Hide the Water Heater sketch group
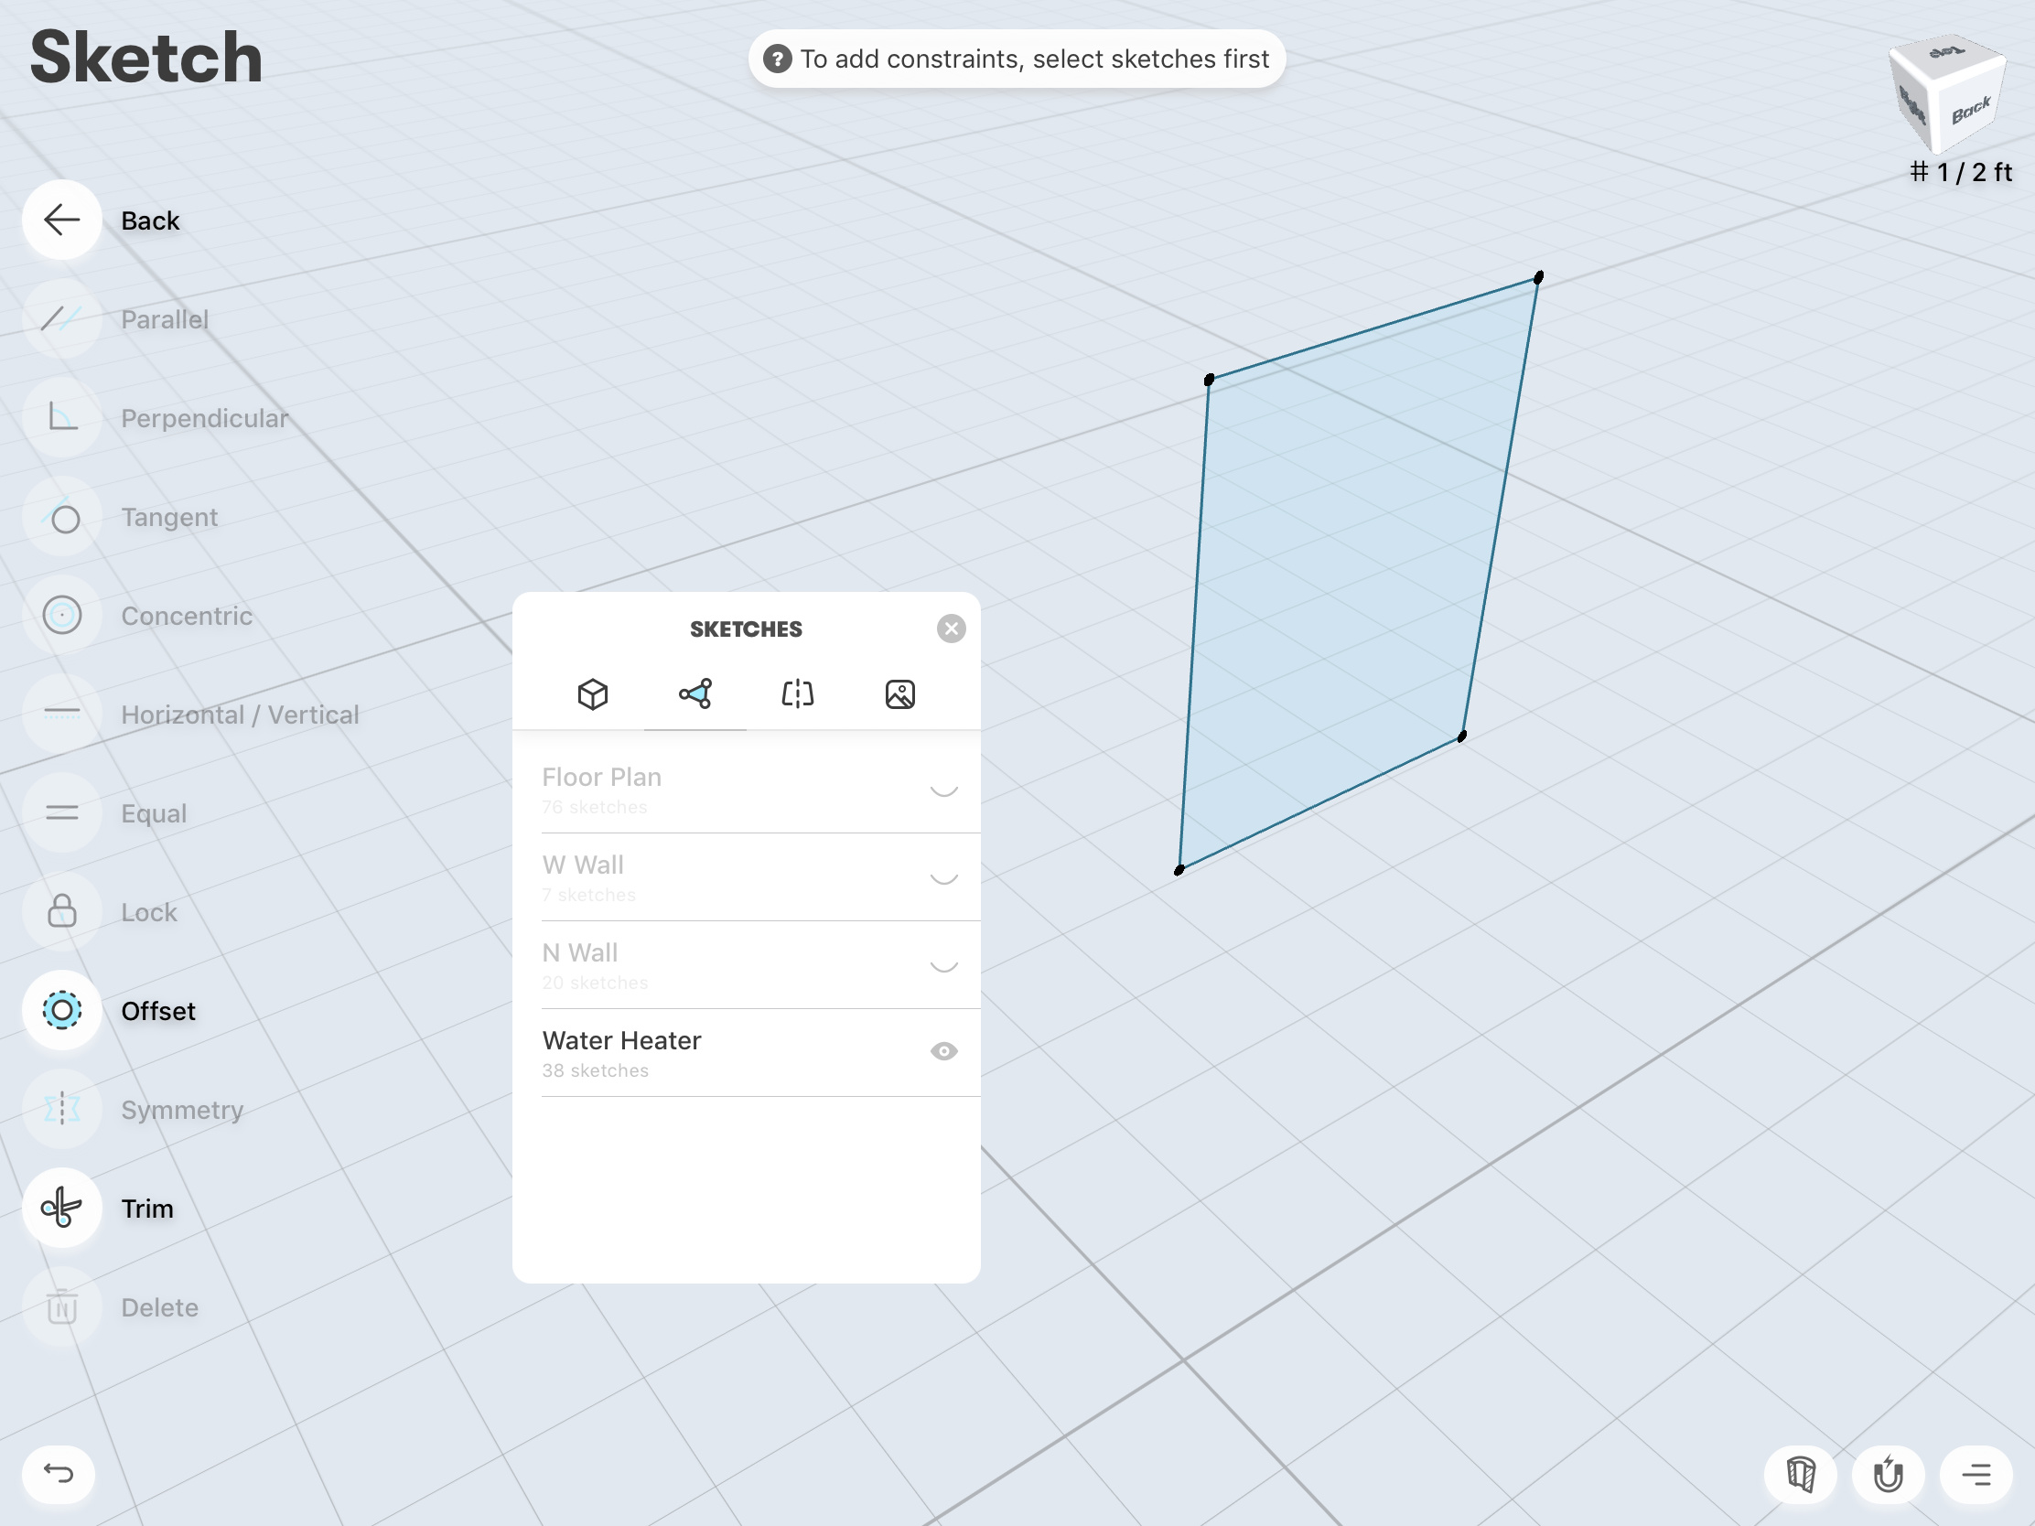Screen dimensions: 2035x1526 (x=944, y=1051)
